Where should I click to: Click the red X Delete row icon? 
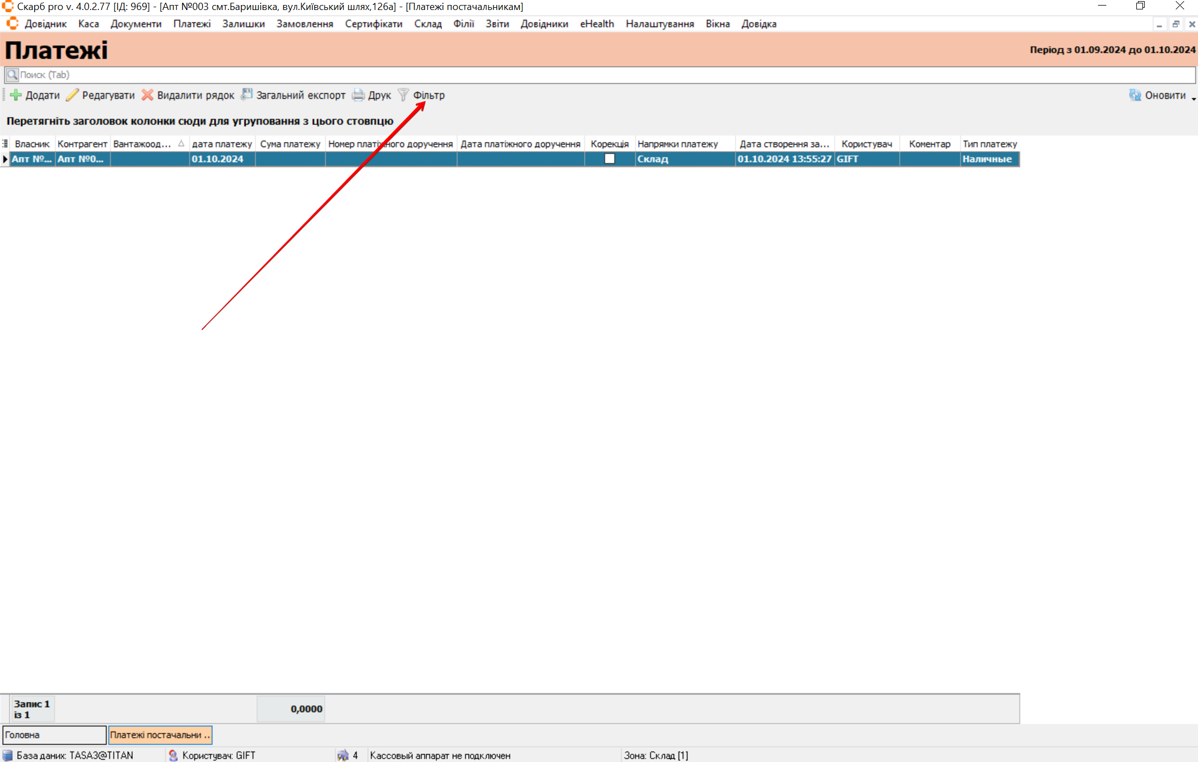[147, 95]
